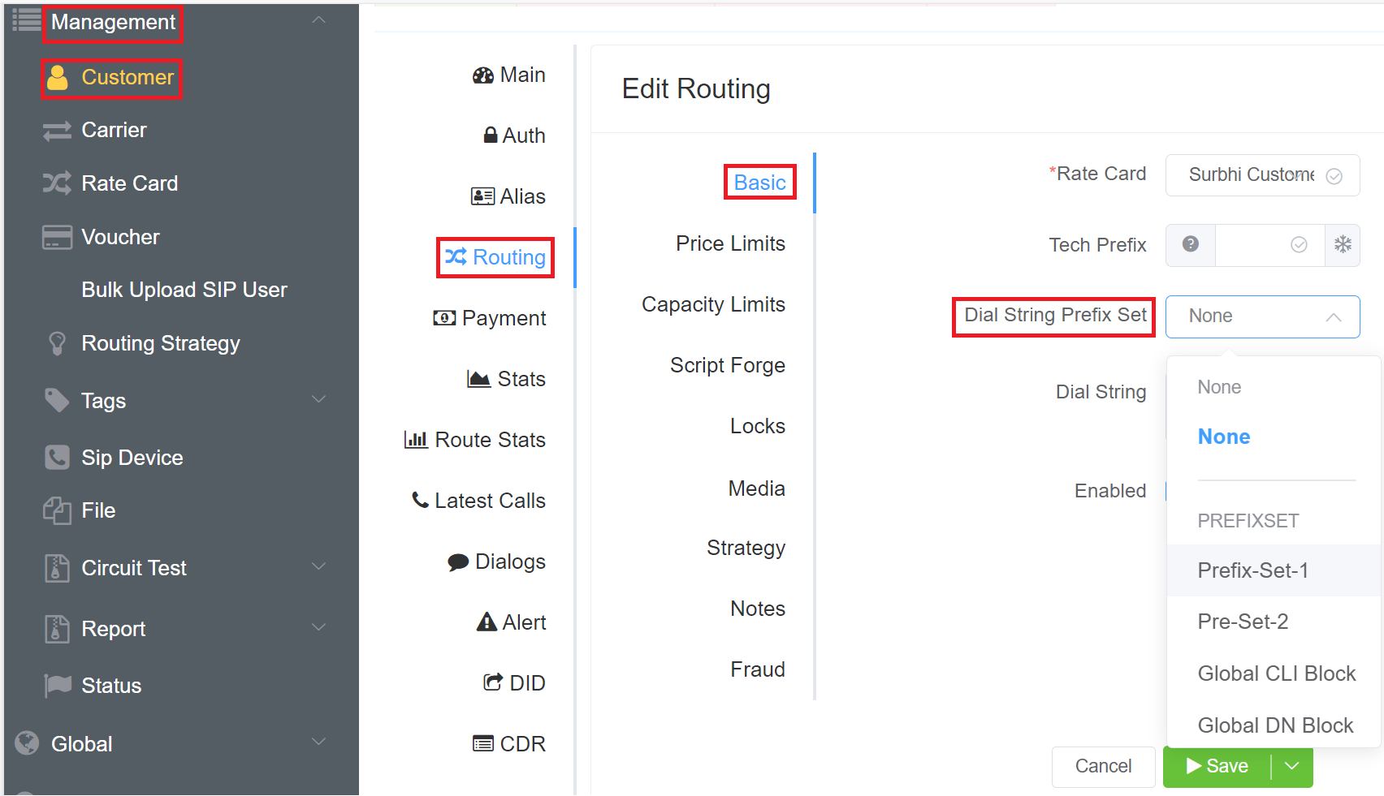Viewport: 1384px width, 796px height.
Task: Open the Save button dropdown arrow
Action: [x=1291, y=766]
